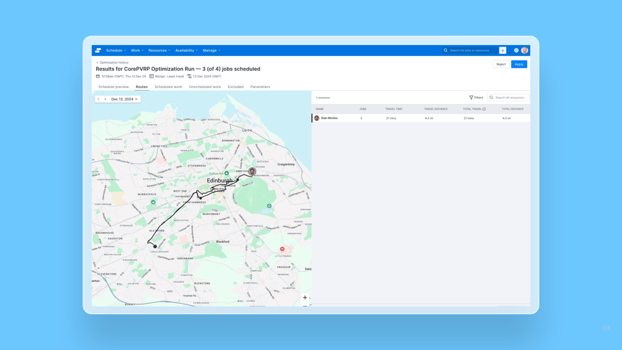Screen dimensions: 622x350
Task: Focus the Search all resources field
Action: (509, 98)
